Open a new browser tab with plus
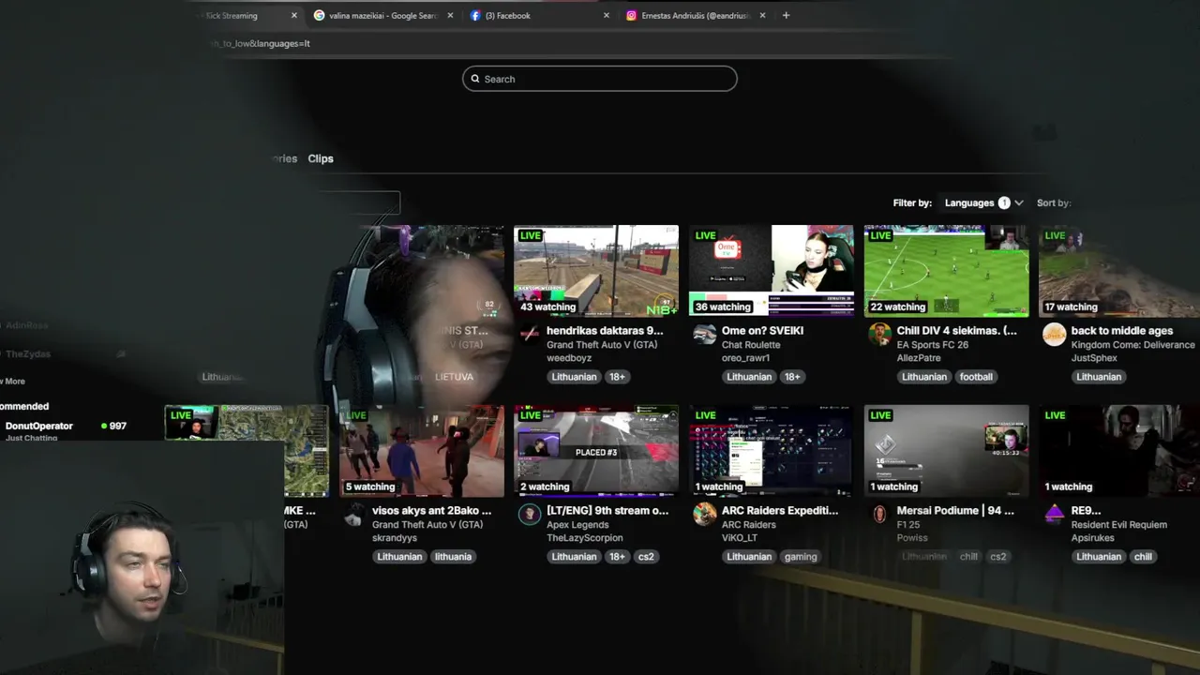The width and height of the screenshot is (1200, 675). click(x=786, y=15)
